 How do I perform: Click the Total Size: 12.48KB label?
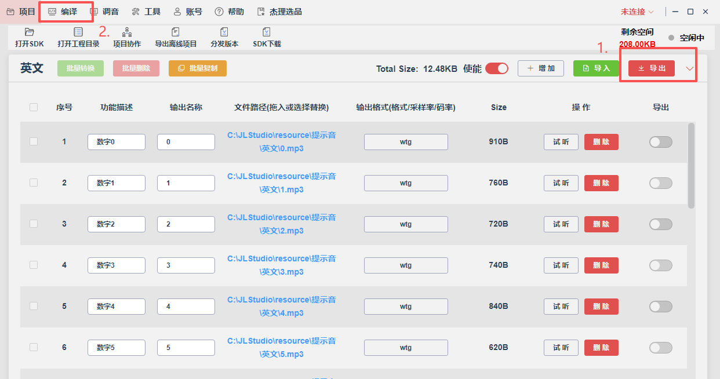point(417,68)
